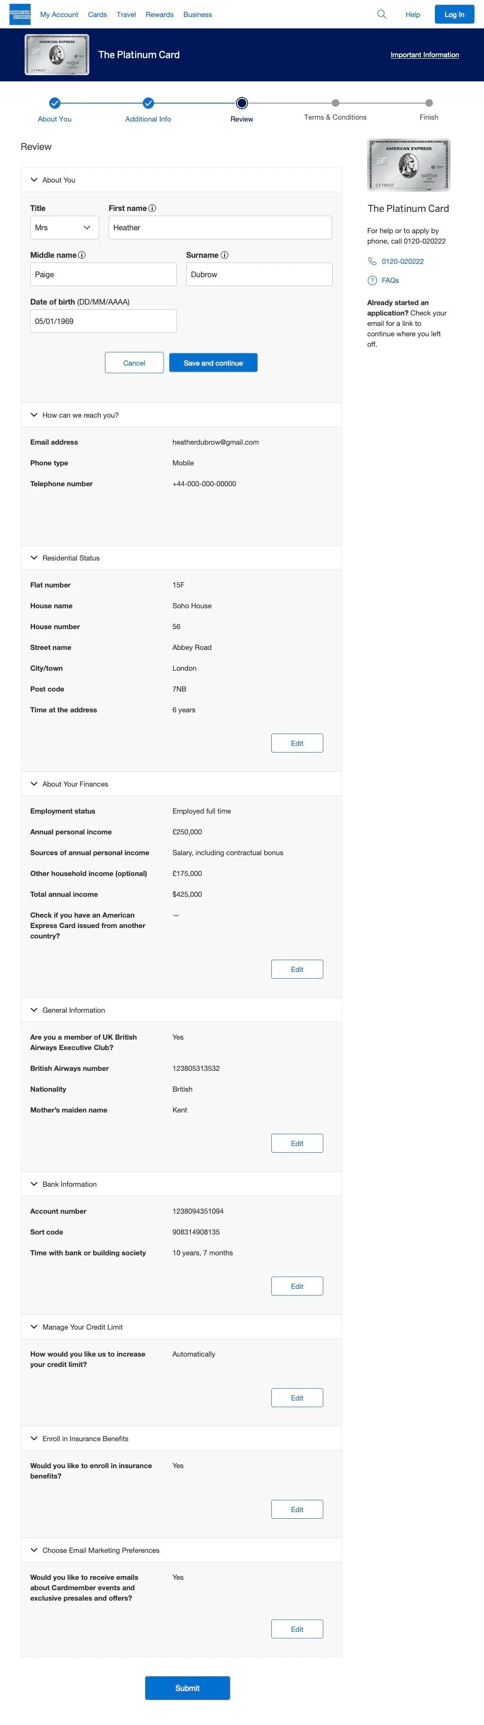
Task: Click the Platinum Card image in sidebar
Action: tap(408, 165)
